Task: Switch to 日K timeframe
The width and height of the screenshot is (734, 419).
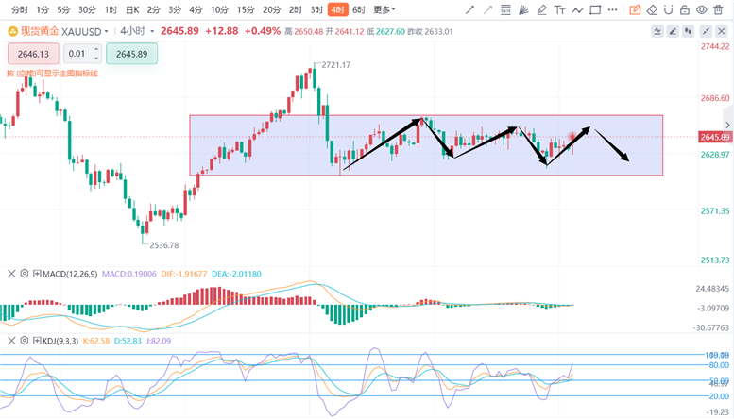Action: click(132, 9)
